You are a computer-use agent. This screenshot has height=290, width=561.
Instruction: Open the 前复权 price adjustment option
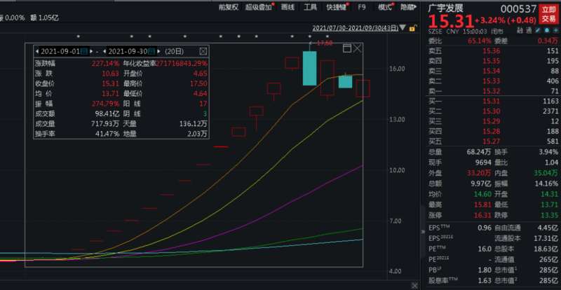(x=229, y=7)
